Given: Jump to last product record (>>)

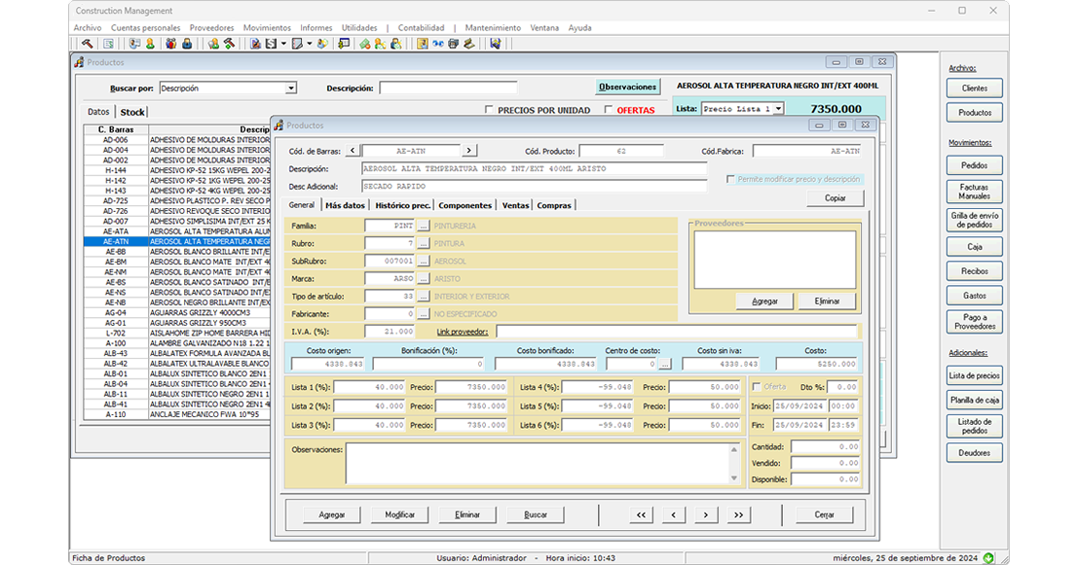Looking at the screenshot, I should 738,515.
